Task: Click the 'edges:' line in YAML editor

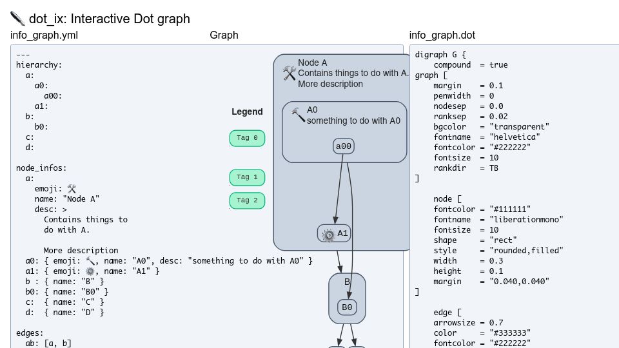Action: click(30, 333)
